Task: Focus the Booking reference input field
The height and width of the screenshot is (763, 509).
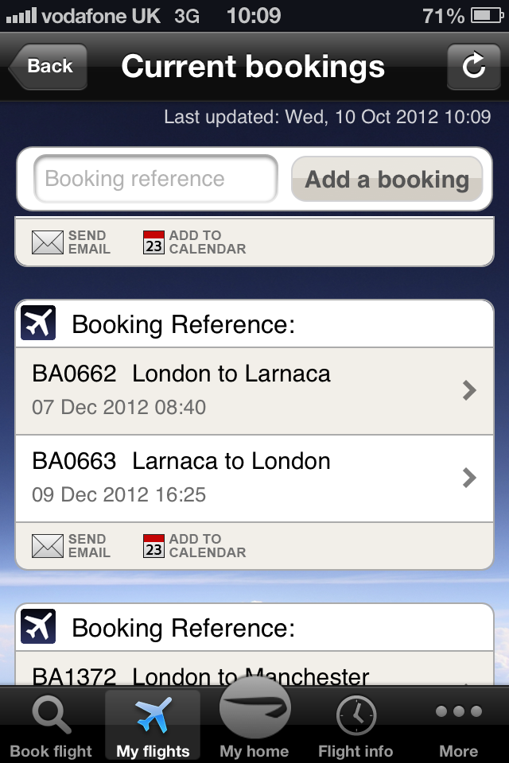Action: 156,179
